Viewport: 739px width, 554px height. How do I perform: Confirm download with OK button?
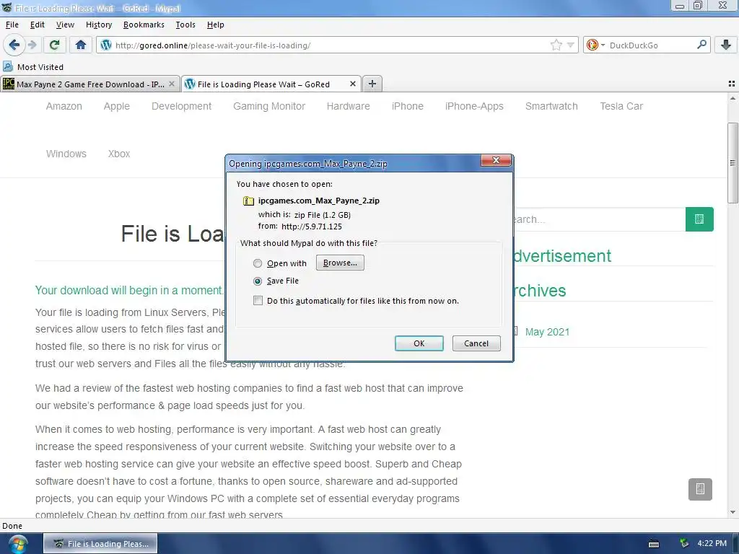pos(419,343)
